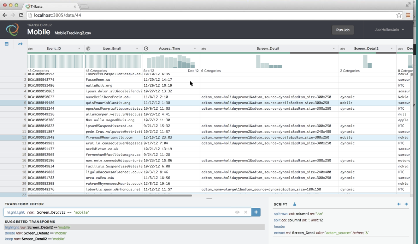Viewport: 418px width, 244px height.
Task: Click cell DCA1000049486
Action: click(41, 103)
